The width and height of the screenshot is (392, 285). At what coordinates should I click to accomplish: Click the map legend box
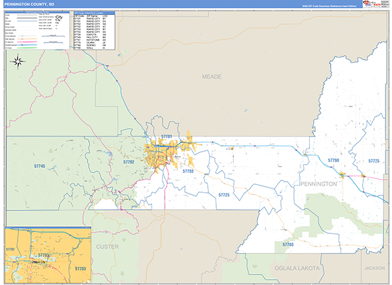point(36,31)
